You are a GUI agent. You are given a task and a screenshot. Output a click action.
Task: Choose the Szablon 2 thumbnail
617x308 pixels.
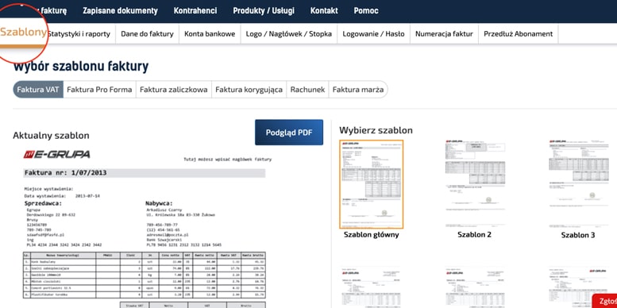point(475,183)
